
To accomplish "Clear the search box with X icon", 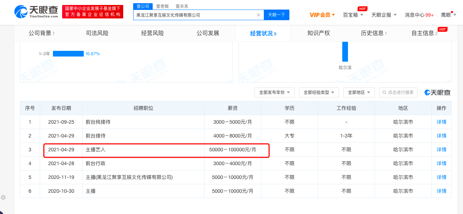I will [258, 15].
